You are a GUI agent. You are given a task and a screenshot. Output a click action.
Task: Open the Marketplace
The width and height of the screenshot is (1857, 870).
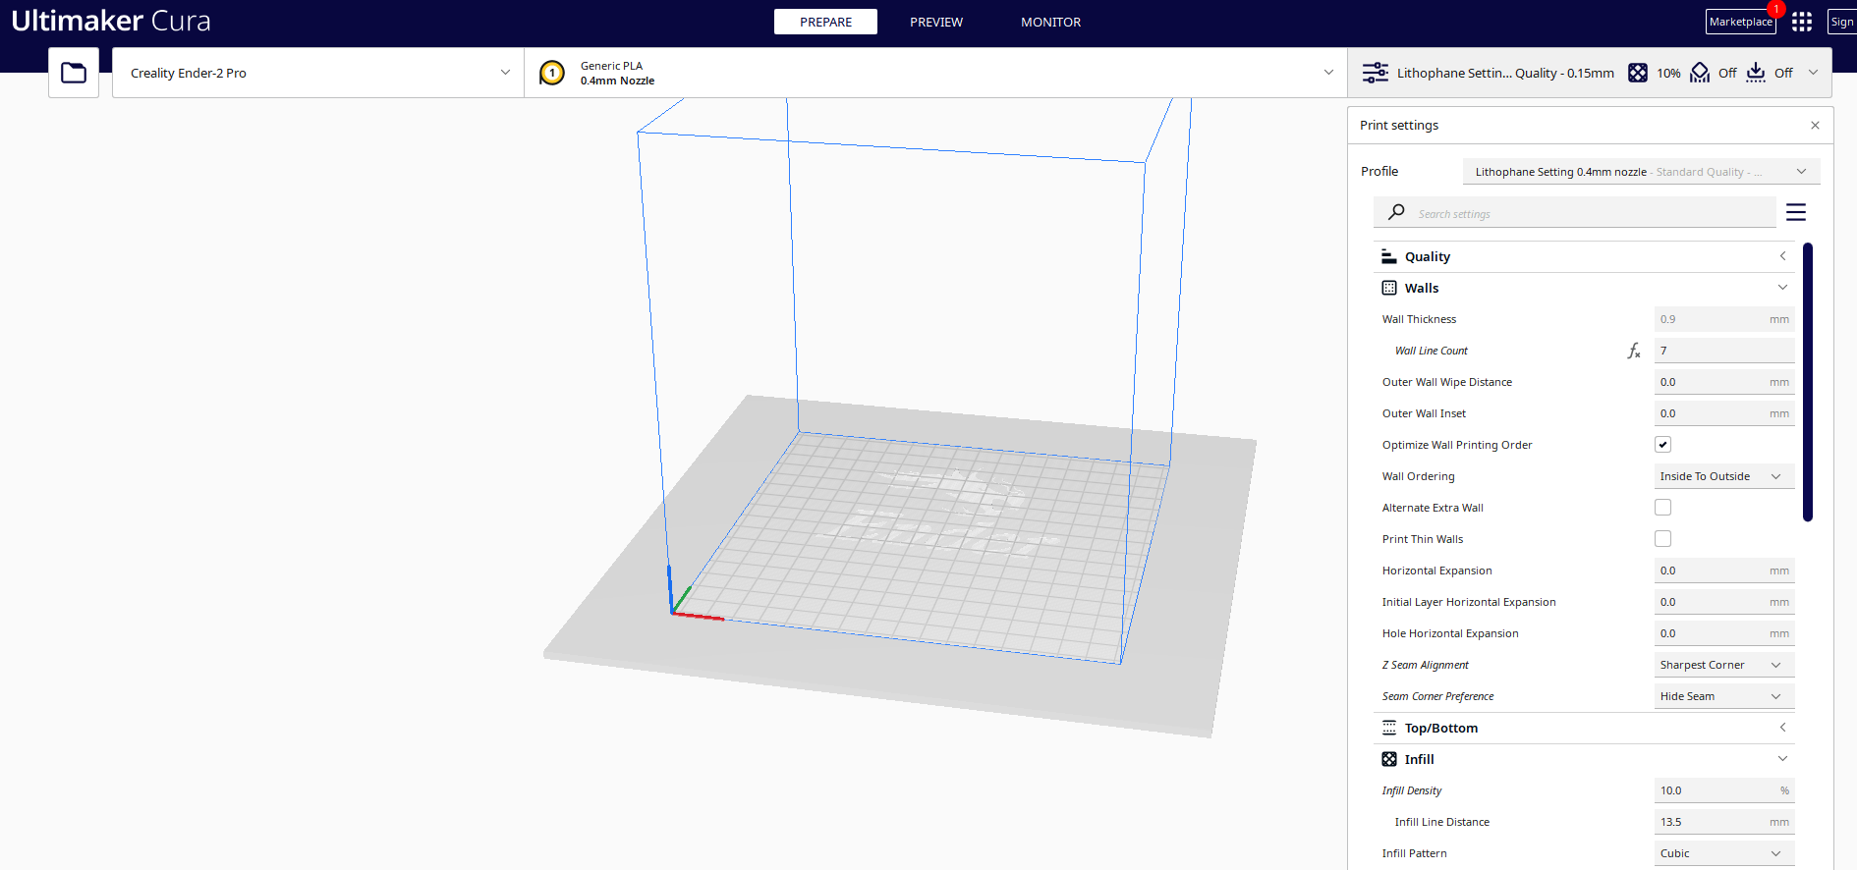tap(1740, 22)
